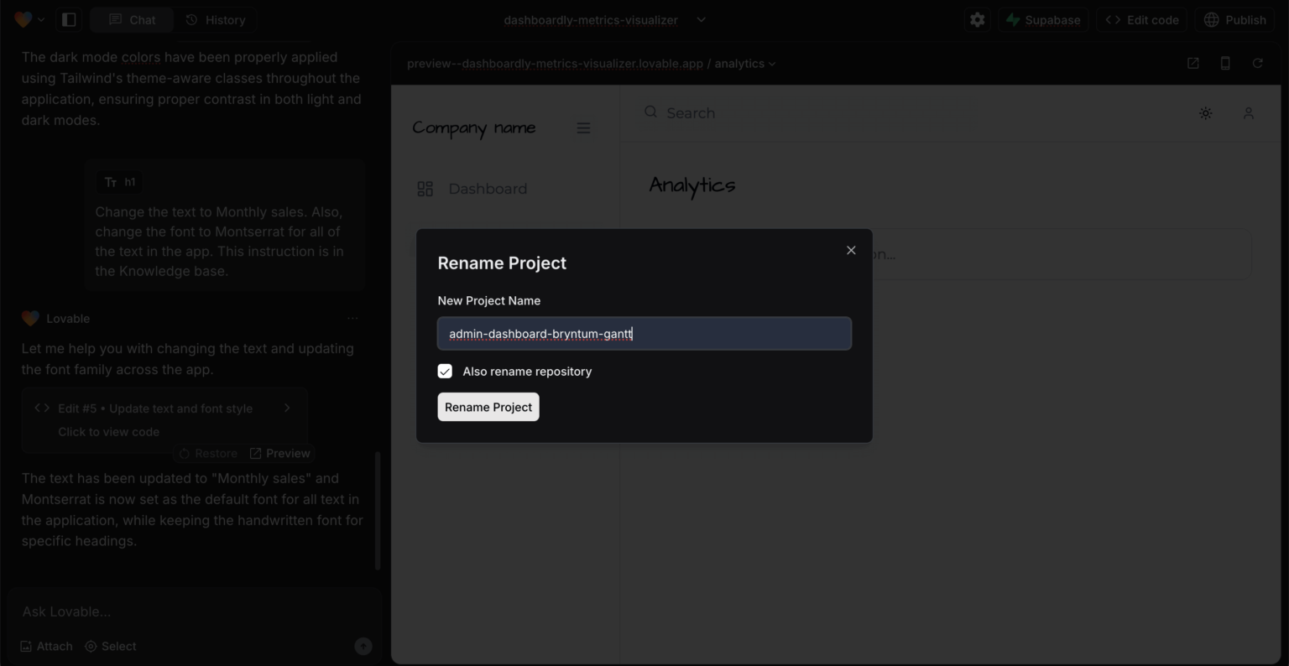1289x666 pixels.
Task: Click the hamburger menu beside Company name
Action: click(x=583, y=127)
